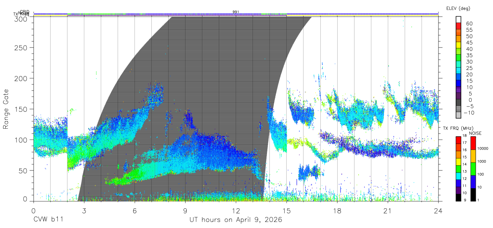
Task: Pick the green swatch in NOISE legend
Action: click(473, 168)
